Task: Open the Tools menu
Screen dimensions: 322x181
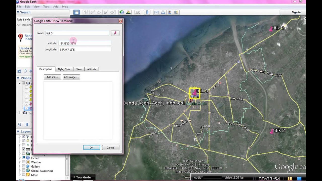Action: (x=46, y=7)
